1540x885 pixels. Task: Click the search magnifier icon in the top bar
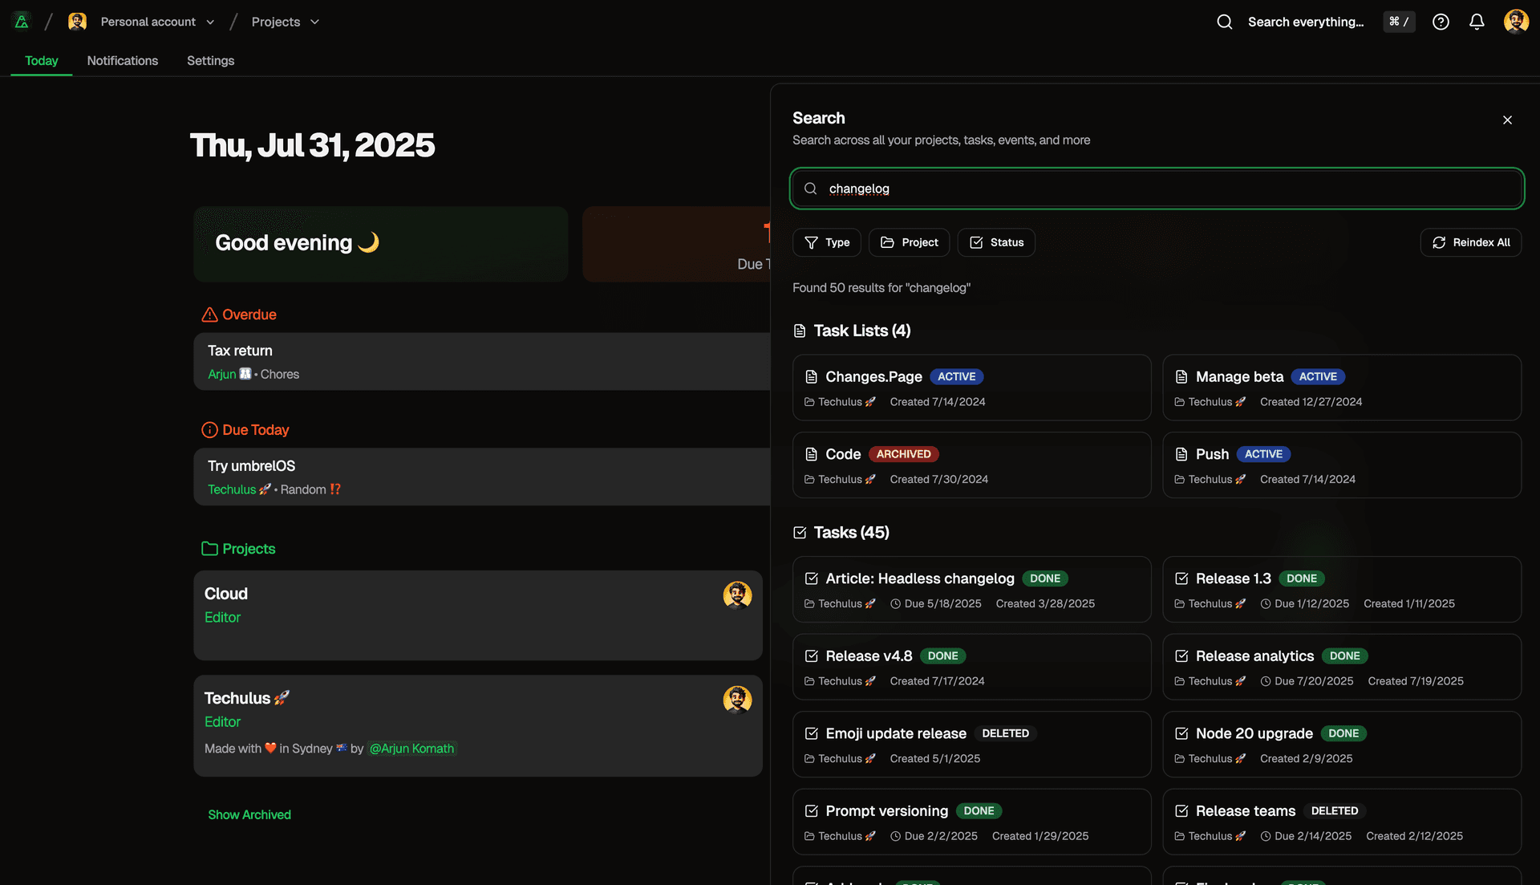pos(1224,22)
